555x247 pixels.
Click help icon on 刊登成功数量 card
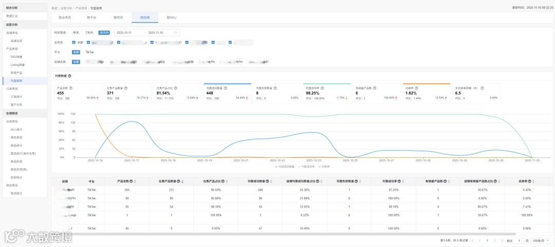tap(225, 88)
